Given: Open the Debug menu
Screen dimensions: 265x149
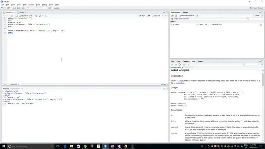Looking at the screenshot, I should pyautogui.click(x=45, y=5).
